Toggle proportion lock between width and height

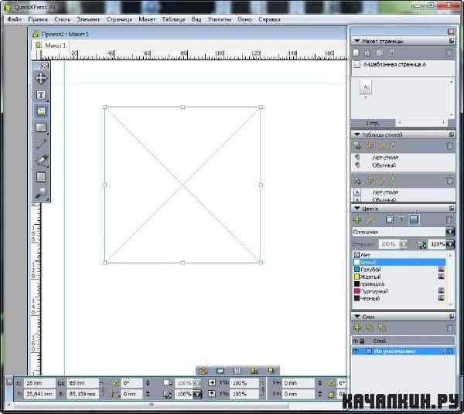coord(101,389)
